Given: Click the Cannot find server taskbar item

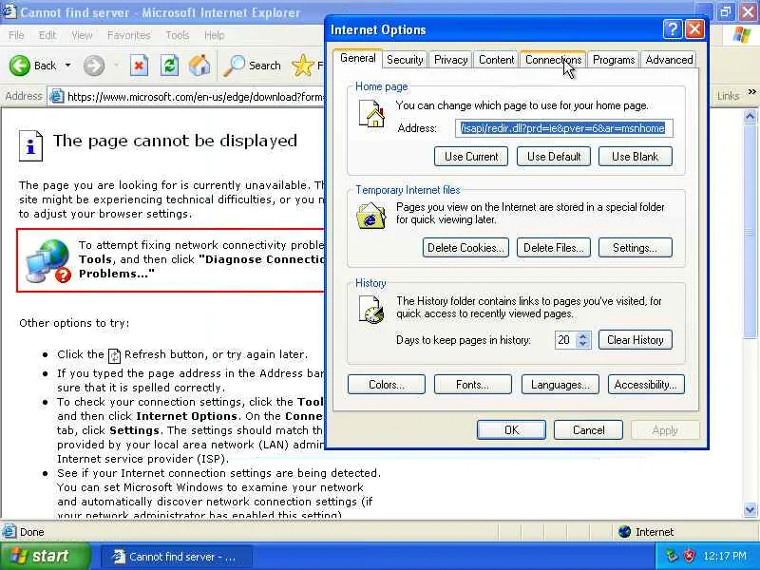Looking at the screenshot, I should [x=177, y=557].
